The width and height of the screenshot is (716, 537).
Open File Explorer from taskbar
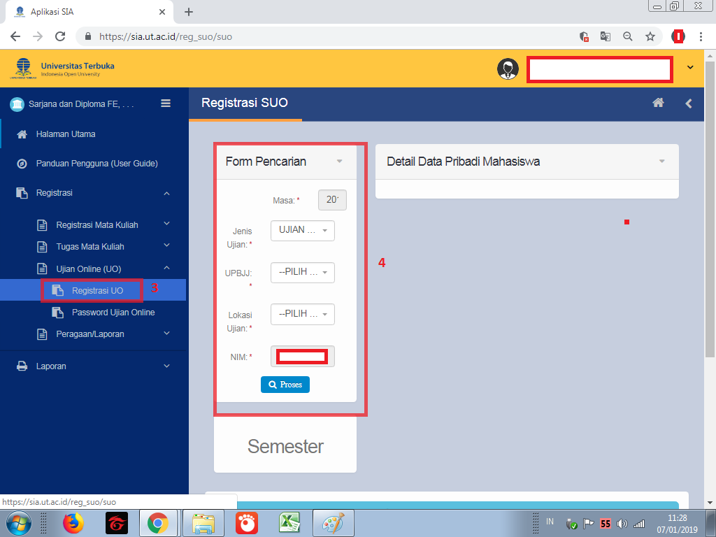pos(203,523)
